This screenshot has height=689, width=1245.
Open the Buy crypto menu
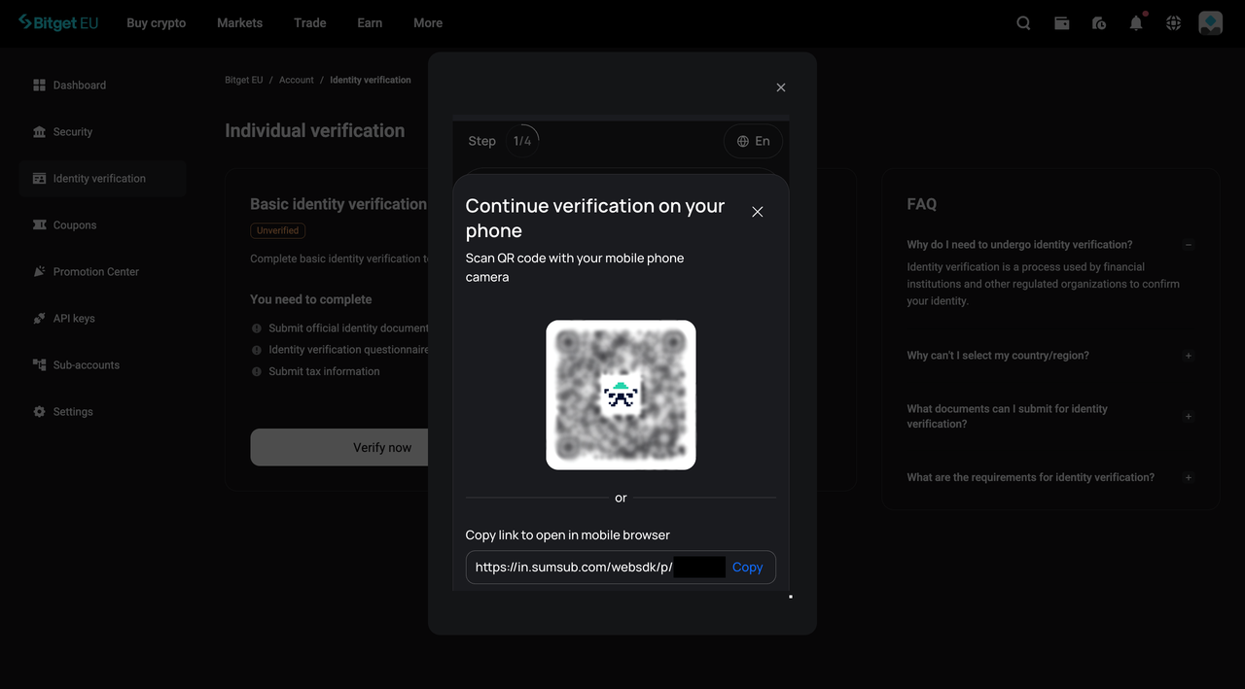tap(156, 23)
